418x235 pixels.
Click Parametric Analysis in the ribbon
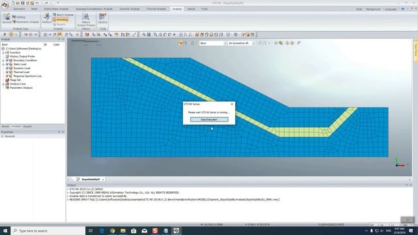coord(25,22)
